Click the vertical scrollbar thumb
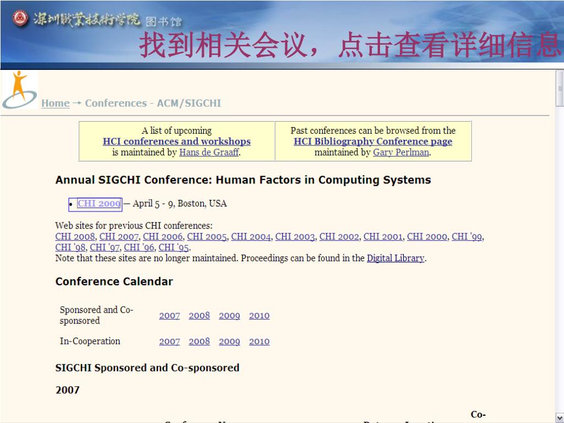The width and height of the screenshot is (564, 423). point(560,89)
